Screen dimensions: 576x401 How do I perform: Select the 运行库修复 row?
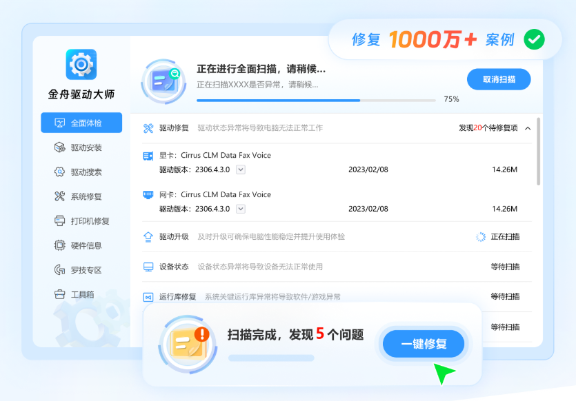(x=337, y=296)
